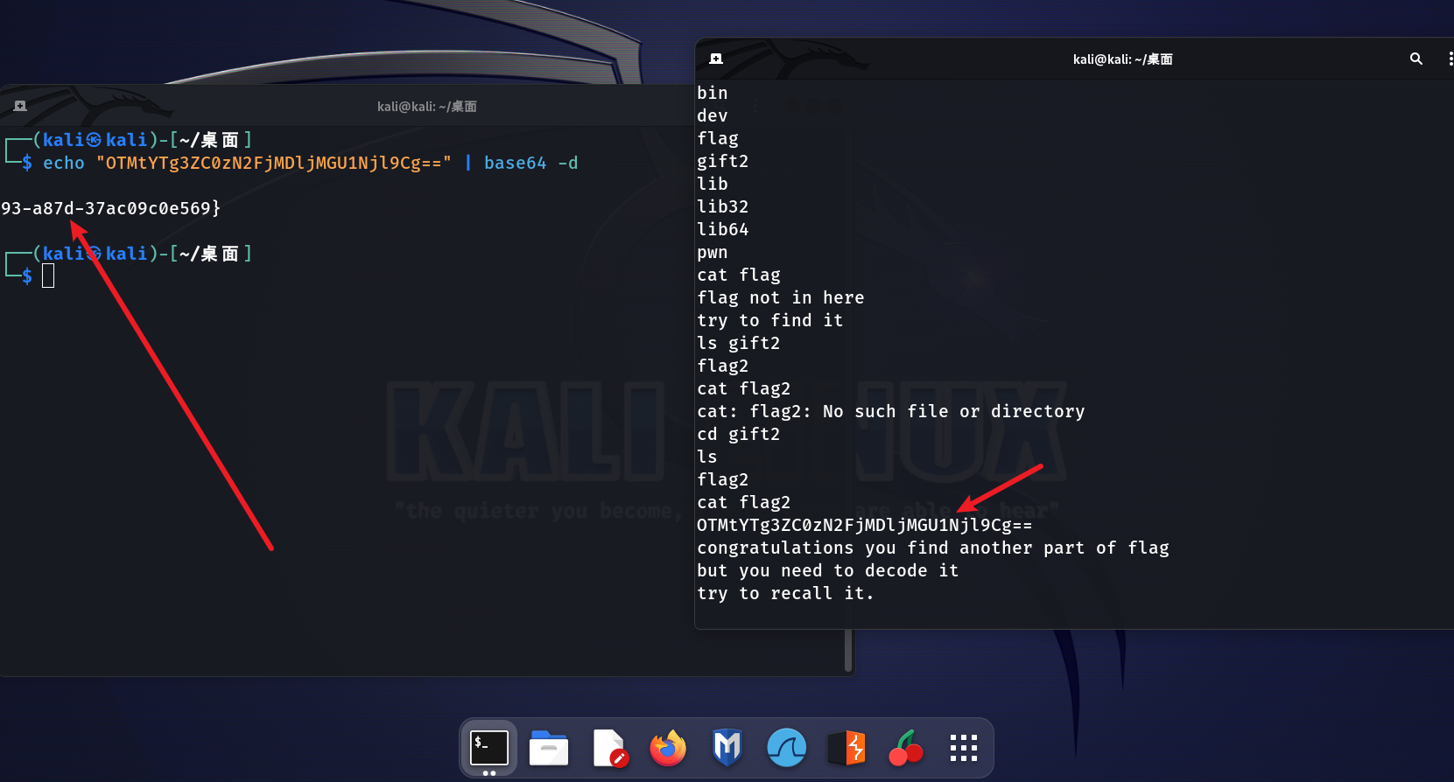Click 'ls gift2' command line
The width and height of the screenshot is (1454, 782).
(738, 343)
